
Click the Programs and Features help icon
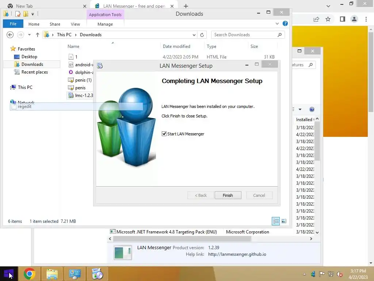tap(312, 109)
